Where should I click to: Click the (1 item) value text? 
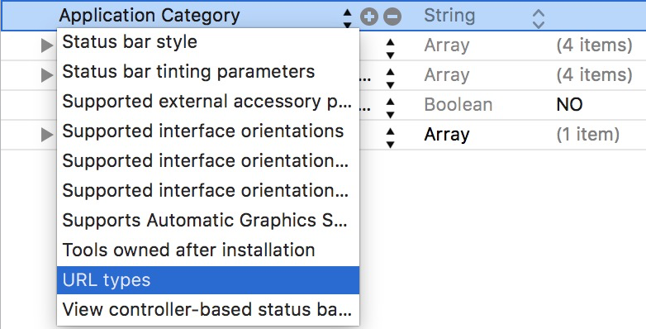coord(588,135)
